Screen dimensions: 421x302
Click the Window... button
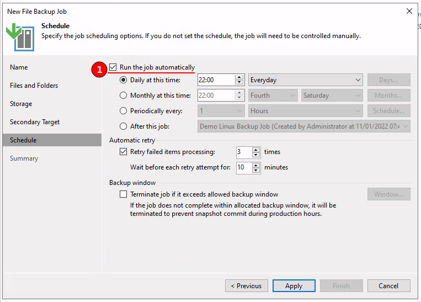click(389, 194)
